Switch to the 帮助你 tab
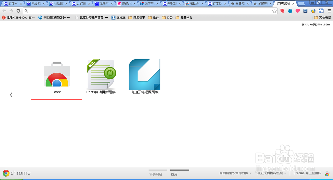Viewport: 333px width, 180px height. [194, 4]
